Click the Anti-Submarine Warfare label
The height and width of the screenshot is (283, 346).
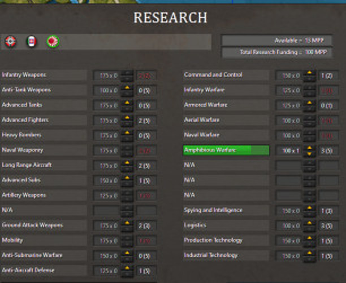[32, 255]
